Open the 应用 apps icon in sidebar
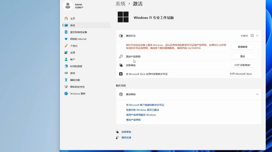Image resolution: width=272 pixels, height=152 pixels. click(x=66, y=52)
